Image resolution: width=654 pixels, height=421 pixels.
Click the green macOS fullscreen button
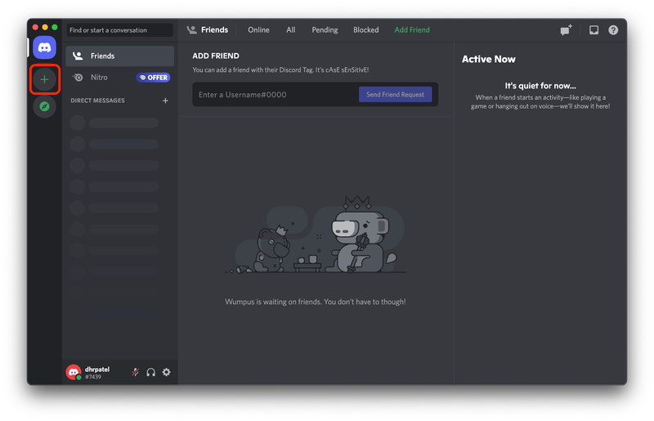(x=55, y=27)
